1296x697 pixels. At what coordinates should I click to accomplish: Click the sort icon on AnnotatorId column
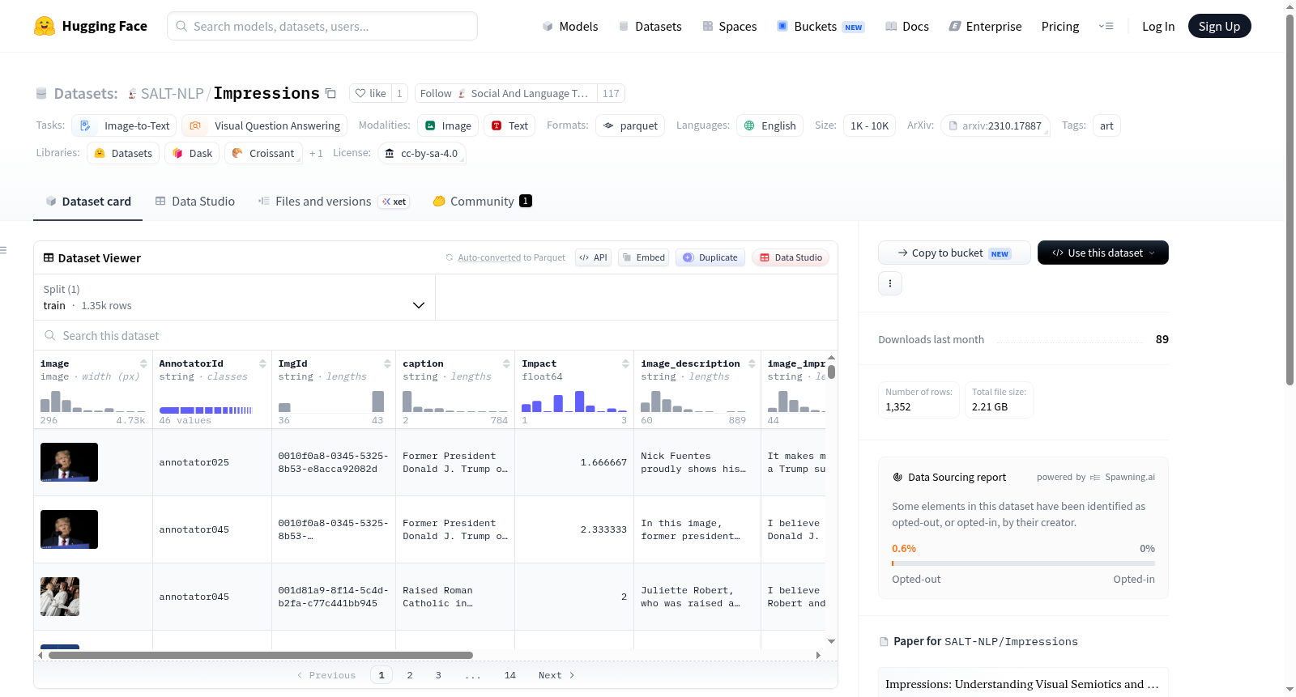coord(262,363)
